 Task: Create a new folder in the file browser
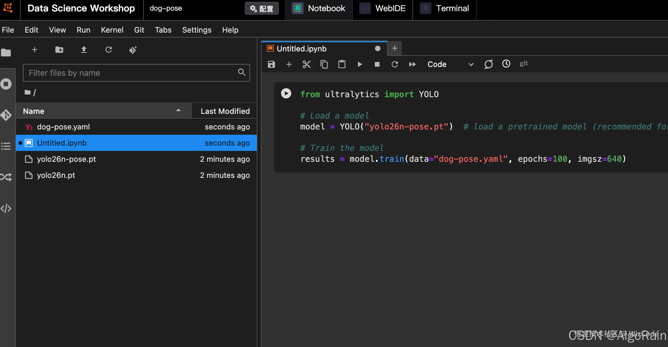tap(59, 50)
